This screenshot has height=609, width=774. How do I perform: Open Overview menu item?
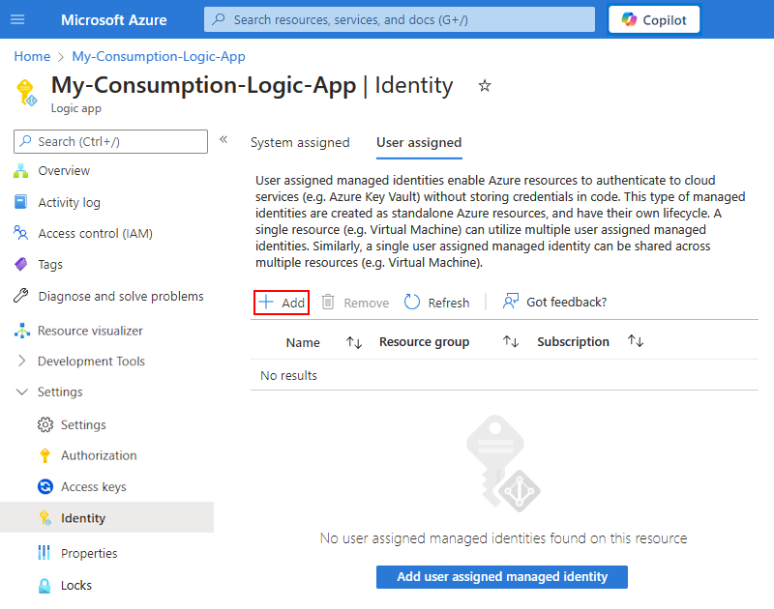coord(64,171)
